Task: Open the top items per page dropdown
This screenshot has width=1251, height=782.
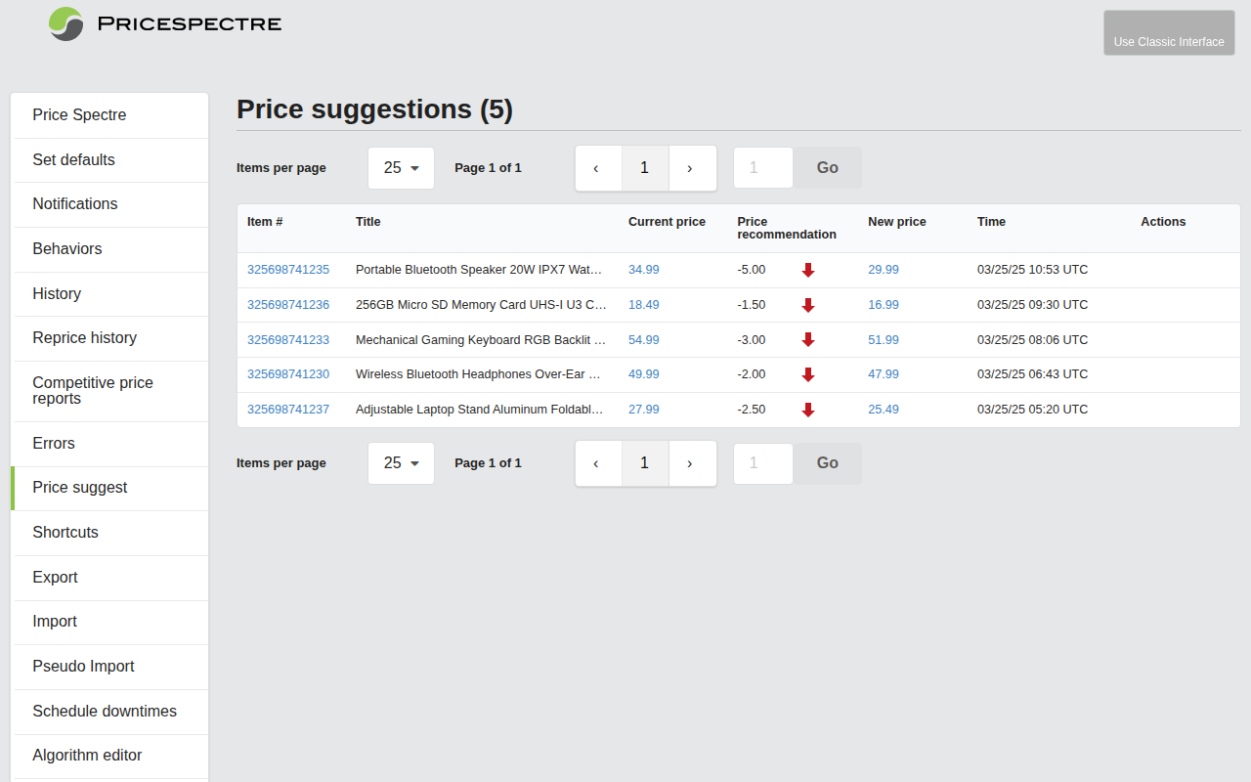Action: [x=401, y=167]
